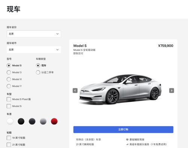Viewport: 188px width, 148px height.
Task: Open the pickup city dropdown
Action: point(34,50)
